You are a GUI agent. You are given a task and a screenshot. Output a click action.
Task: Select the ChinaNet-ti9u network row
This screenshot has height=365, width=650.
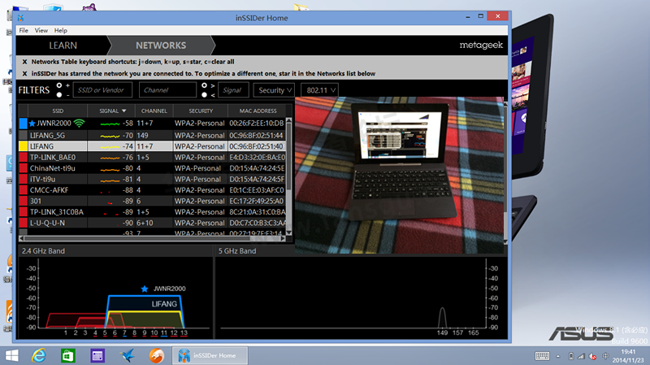[153, 168]
